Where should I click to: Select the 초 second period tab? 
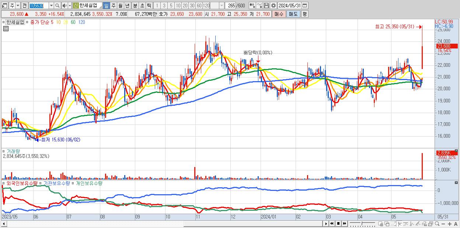(142, 6)
